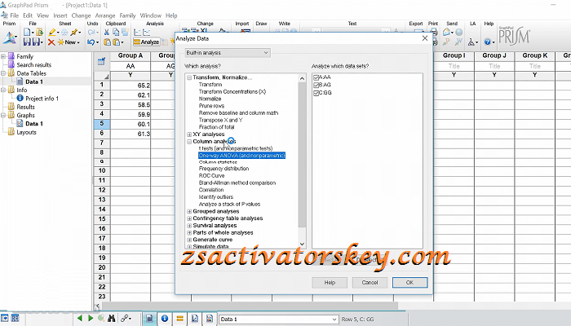Viewport: 571px width, 326px height.
Task: Click the Redo arrow icon
Action: [x=91, y=33]
